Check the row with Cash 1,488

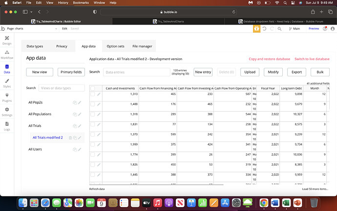click(x=93, y=104)
